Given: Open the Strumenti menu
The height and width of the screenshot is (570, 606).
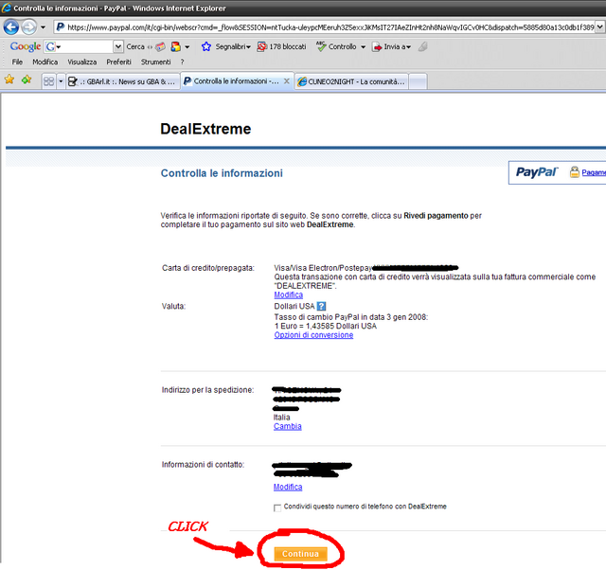Looking at the screenshot, I should pos(155,62).
